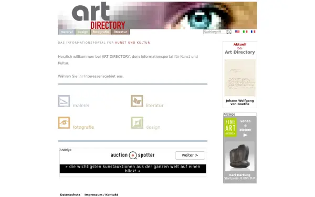Open the design tab in header
Image resolution: width=315 pixels, height=197 pixels.
[83, 32]
